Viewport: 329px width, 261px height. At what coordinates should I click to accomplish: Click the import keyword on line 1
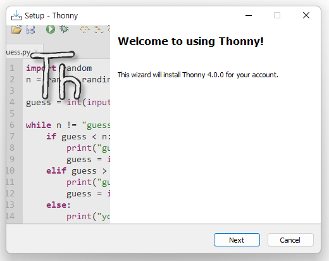(41, 68)
